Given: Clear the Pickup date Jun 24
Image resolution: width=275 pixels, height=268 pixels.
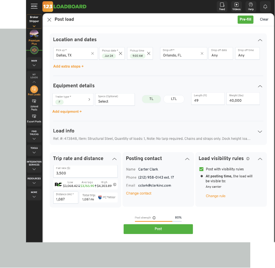Looking at the screenshot, I should click(x=120, y=53).
